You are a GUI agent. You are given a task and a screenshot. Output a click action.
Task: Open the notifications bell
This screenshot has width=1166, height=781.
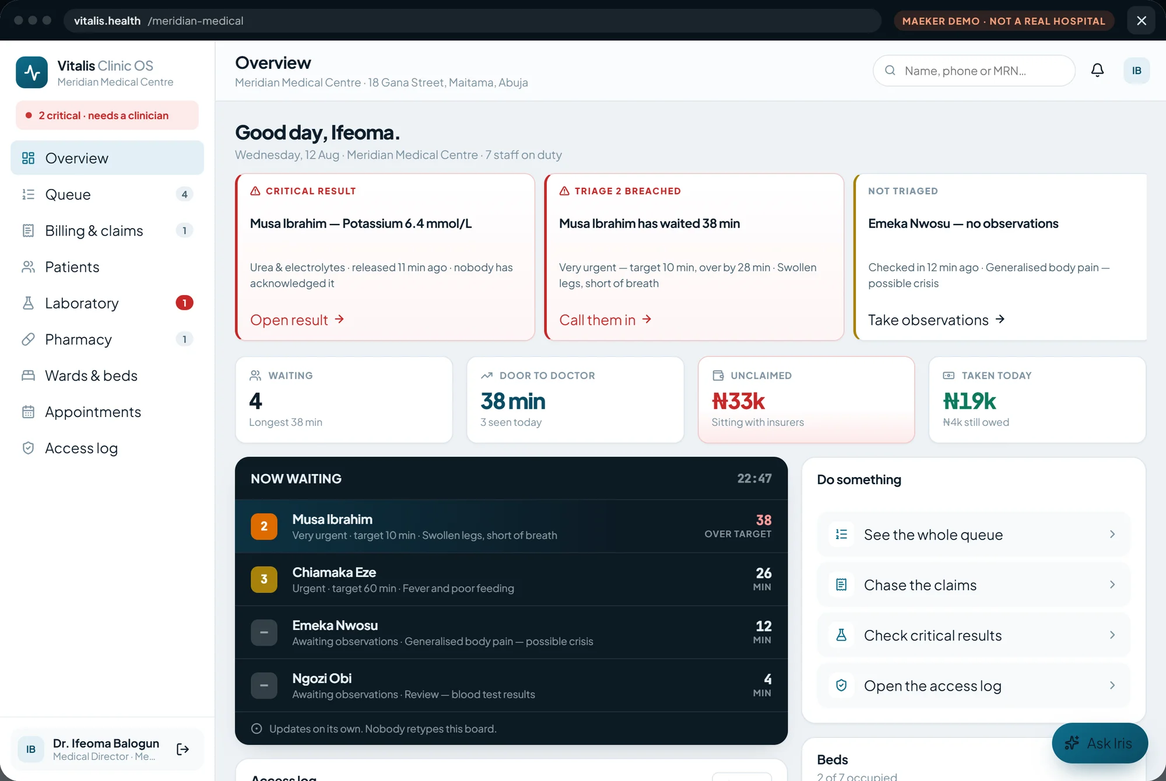[1097, 71]
